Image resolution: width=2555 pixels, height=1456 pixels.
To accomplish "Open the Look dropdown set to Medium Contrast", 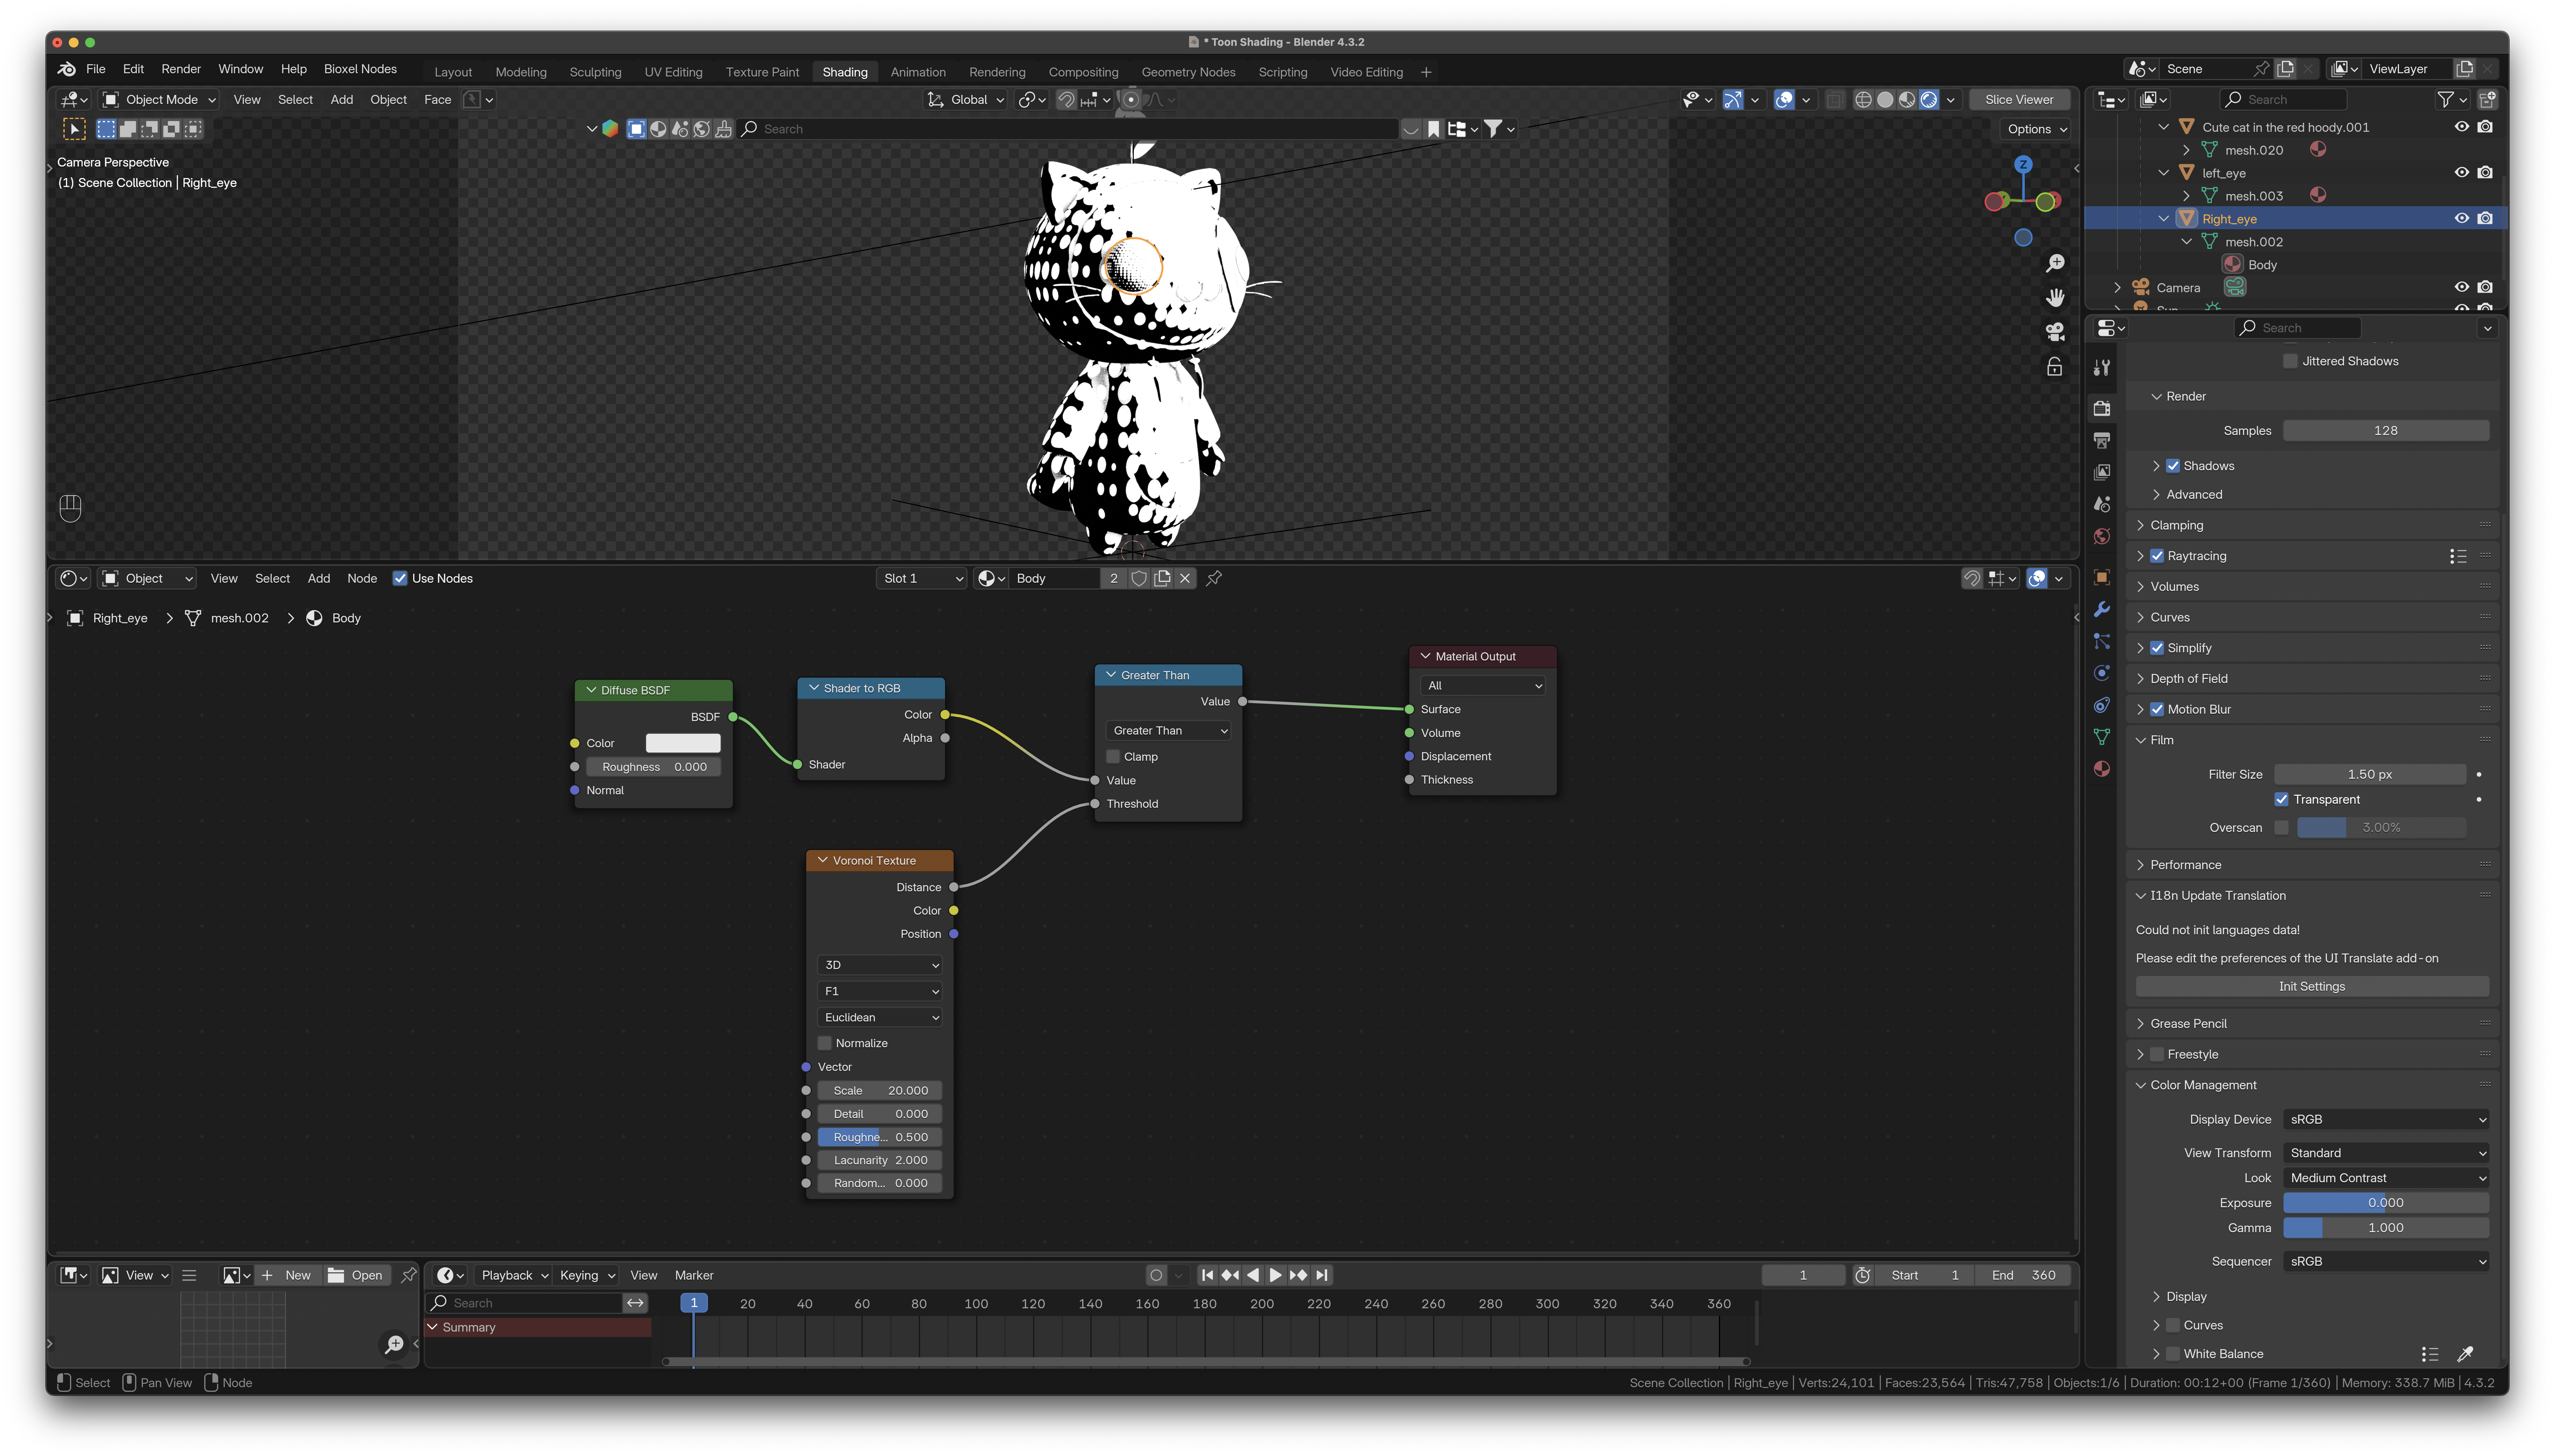I will click(2386, 1178).
